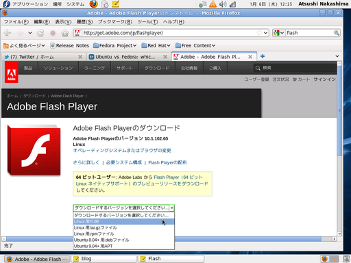Image resolution: width=351 pixels, height=263 pixels.
Task: Click the red Adobe logo
Action: coord(12,73)
